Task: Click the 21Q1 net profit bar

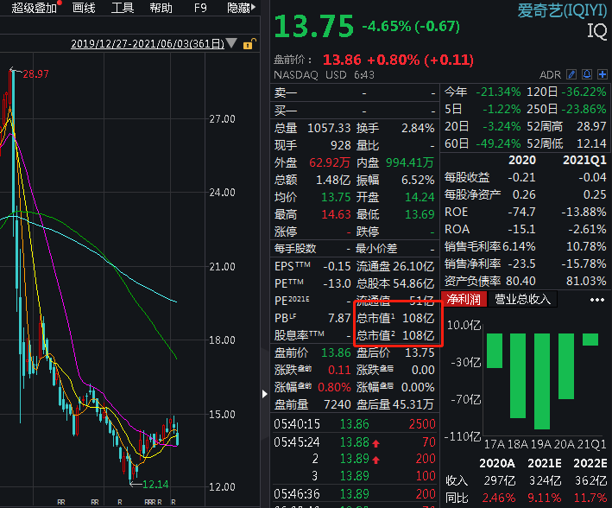Action: click(590, 340)
